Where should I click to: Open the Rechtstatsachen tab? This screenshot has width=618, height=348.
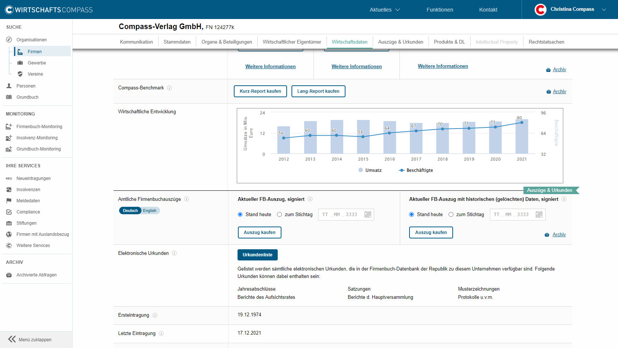tap(546, 42)
